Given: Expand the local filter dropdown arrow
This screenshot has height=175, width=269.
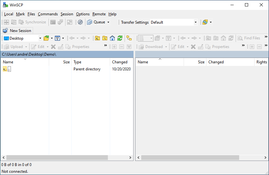Looking at the screenshot, I should point(63,38).
